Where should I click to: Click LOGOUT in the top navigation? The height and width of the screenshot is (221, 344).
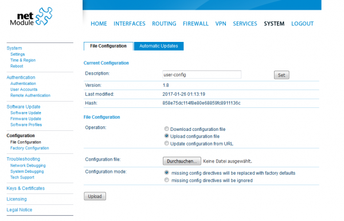pos(302,24)
